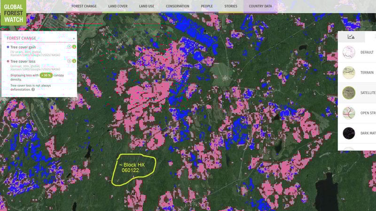376x211 pixels.
Task: Toggle the Satellite basemap option
Action: (348, 93)
